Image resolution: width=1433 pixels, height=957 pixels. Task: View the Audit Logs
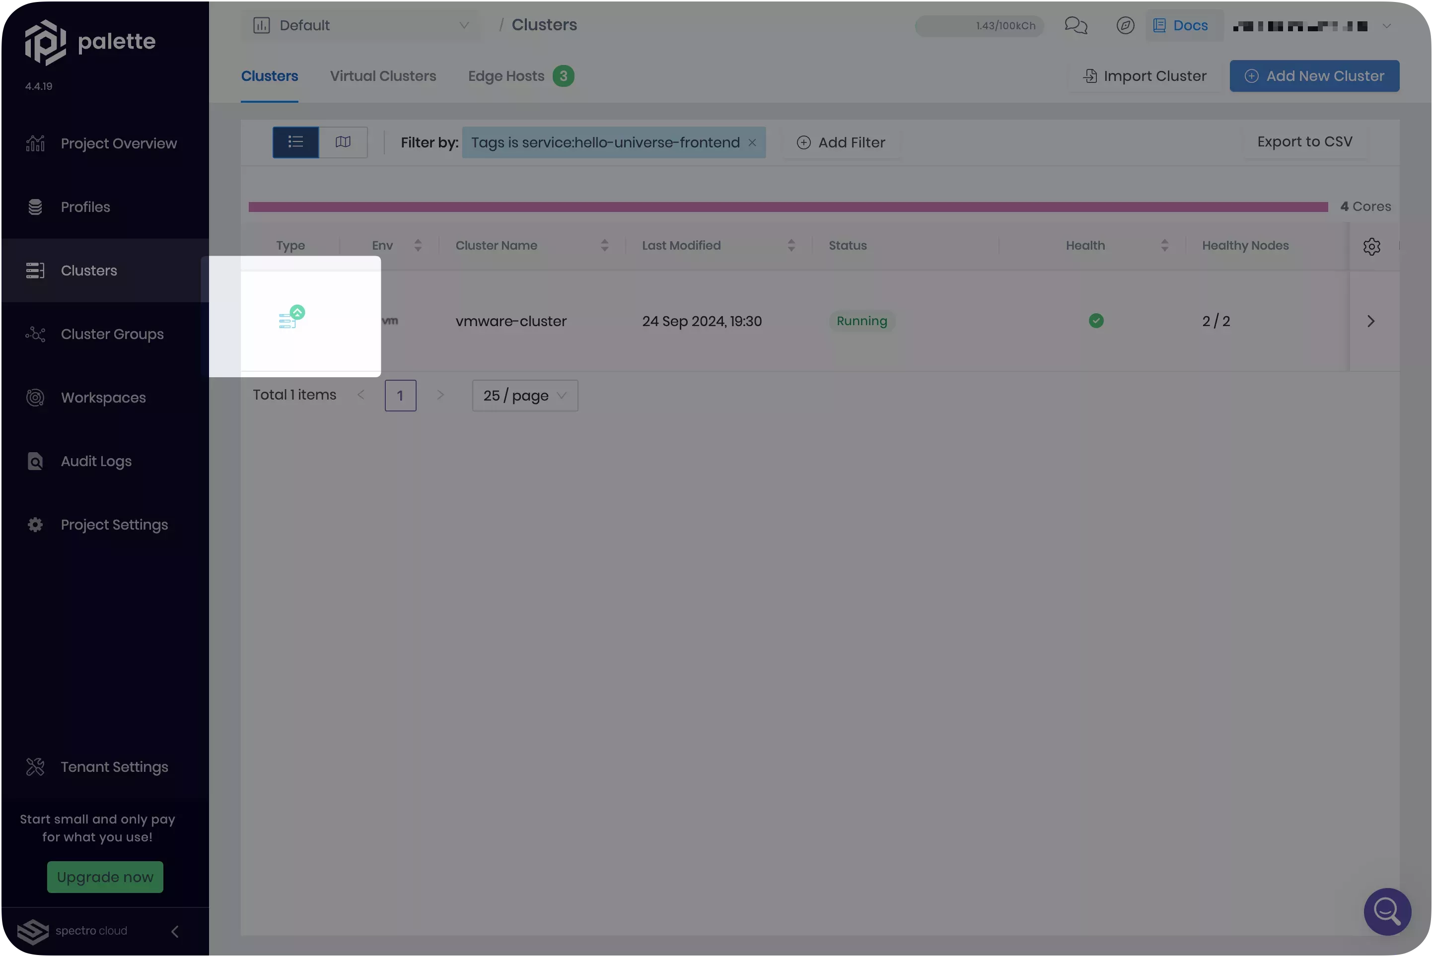95,461
